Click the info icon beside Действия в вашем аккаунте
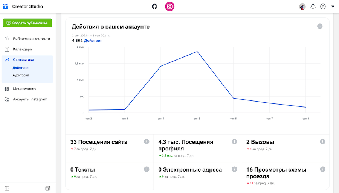Image resolution: width=339 pixels, height=193 pixels. [x=320, y=26]
